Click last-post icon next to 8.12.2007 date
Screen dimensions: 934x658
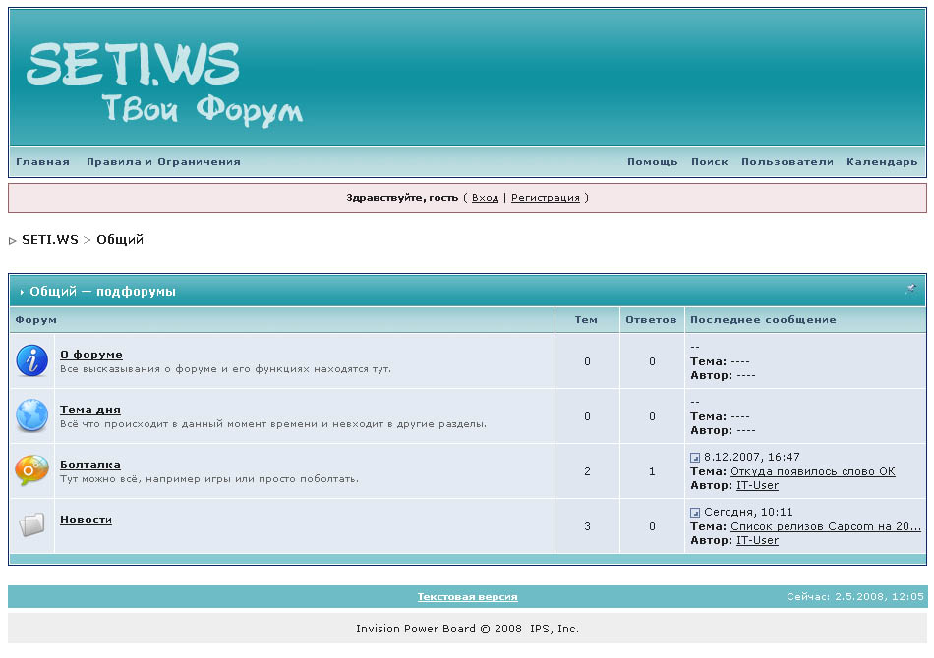coord(695,458)
